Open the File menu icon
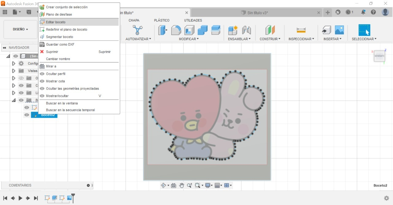 (17, 12)
